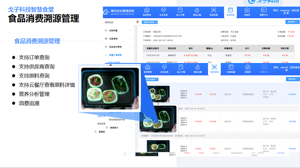Open tray thumbnail in ¥21.00 order row
Screen dimensions: 300x168
[x=158, y=94]
